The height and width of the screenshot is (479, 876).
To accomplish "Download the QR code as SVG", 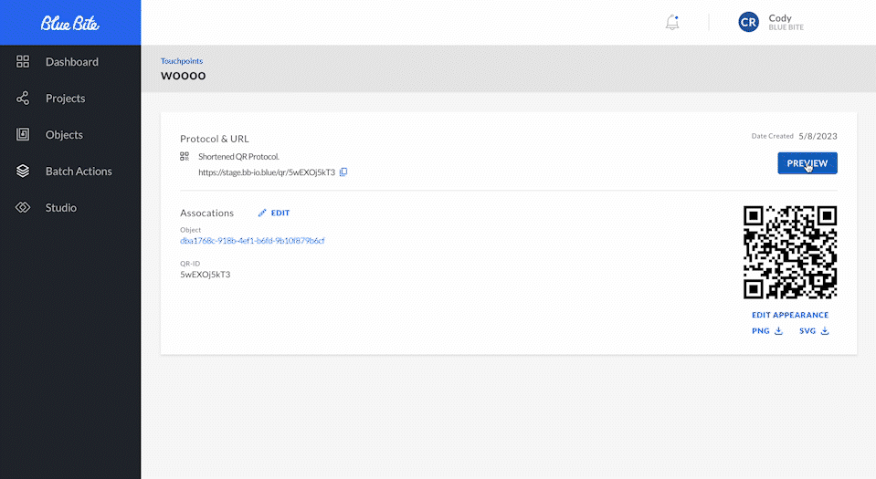I will (814, 331).
